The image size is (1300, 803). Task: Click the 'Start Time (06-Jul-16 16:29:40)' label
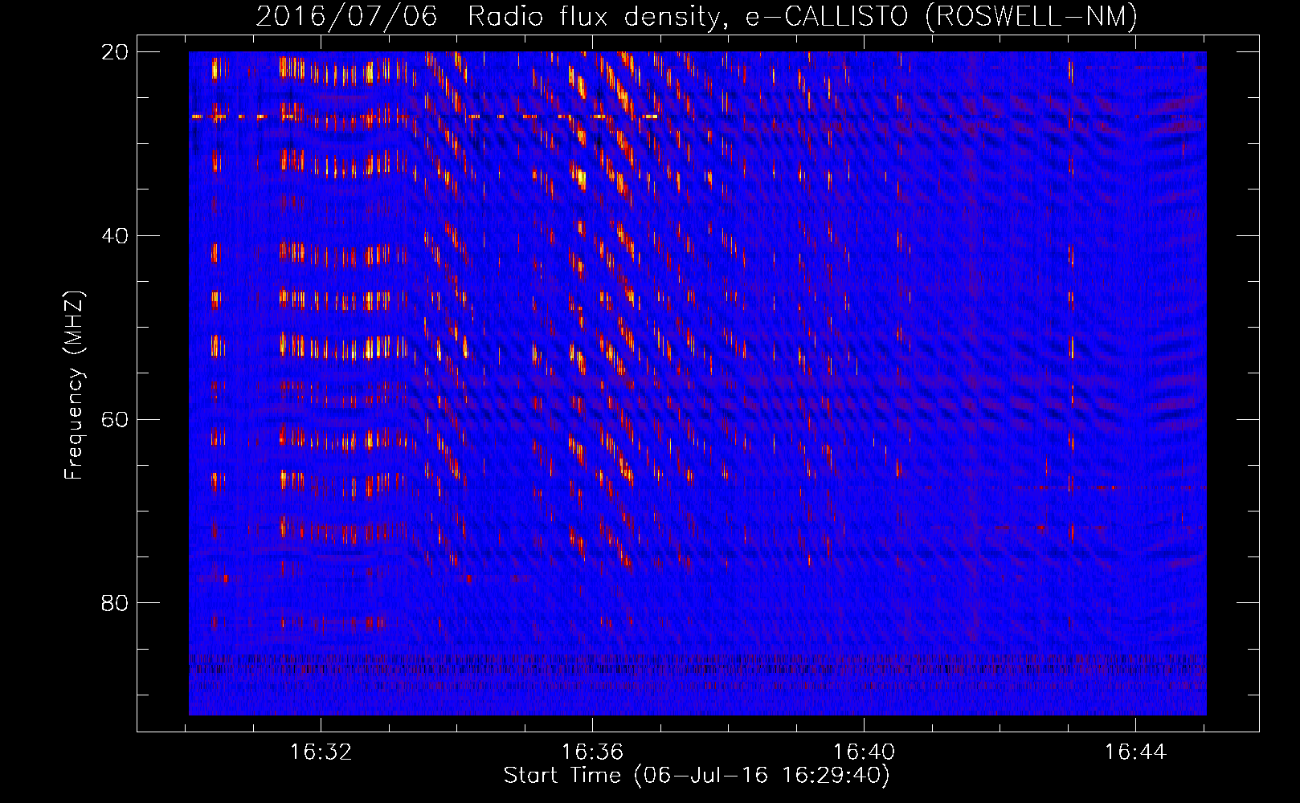(x=697, y=776)
